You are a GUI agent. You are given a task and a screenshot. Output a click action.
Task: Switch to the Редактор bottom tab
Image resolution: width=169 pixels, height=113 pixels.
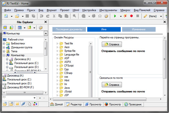[x=74, y=104]
